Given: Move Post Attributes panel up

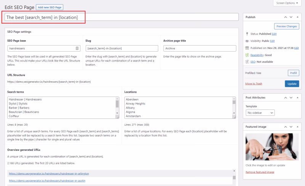Looking at the screenshot, I should (x=286, y=98).
